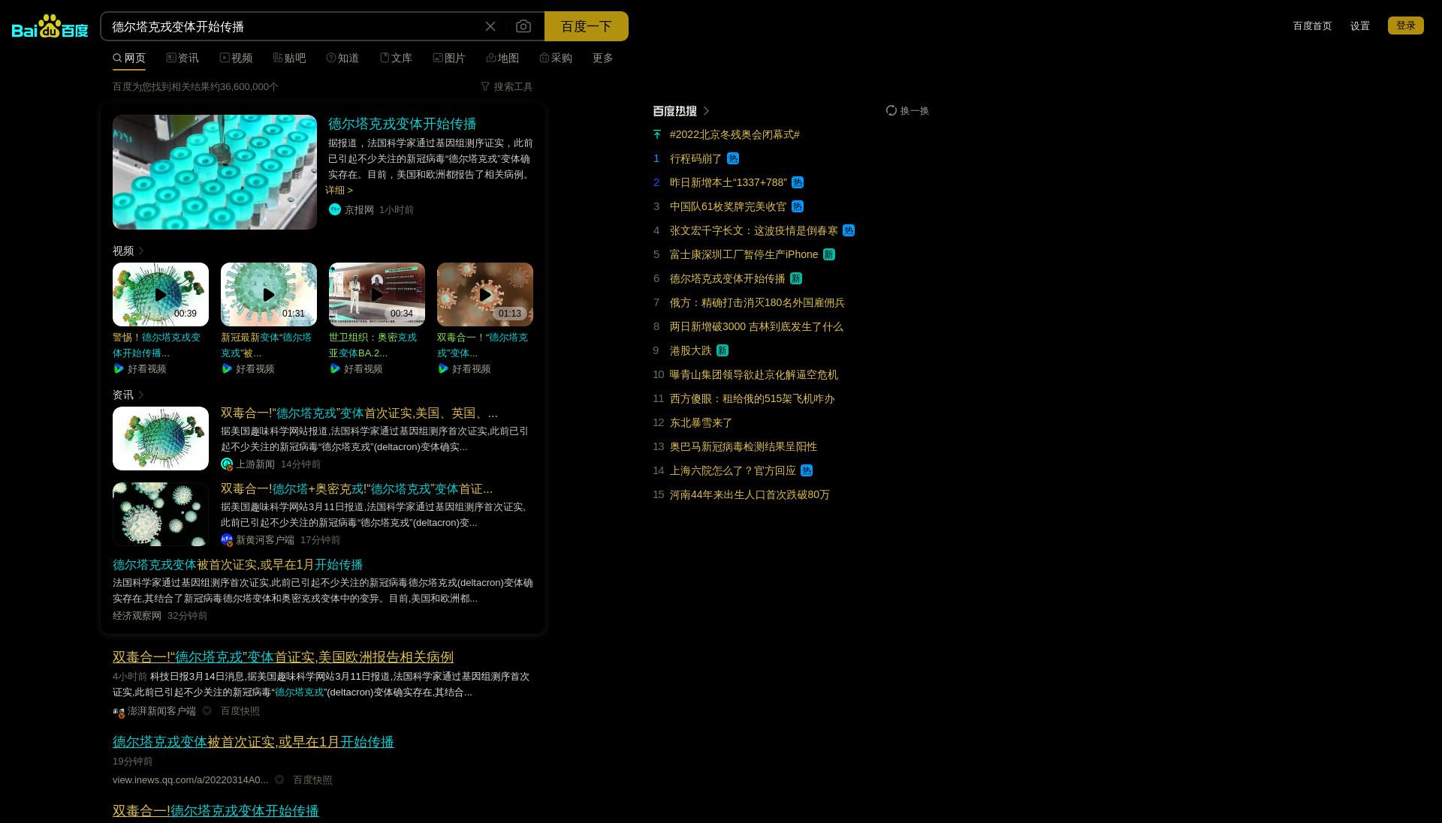The image size is (1442, 823).
Task: Click the Baidu logo
Action: (x=50, y=26)
